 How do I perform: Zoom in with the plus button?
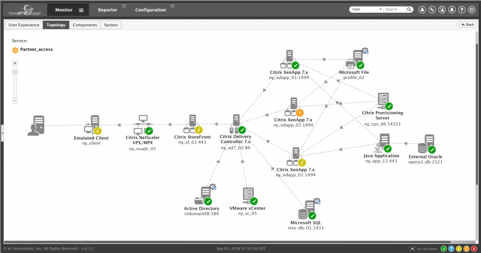pyautogui.click(x=15, y=63)
